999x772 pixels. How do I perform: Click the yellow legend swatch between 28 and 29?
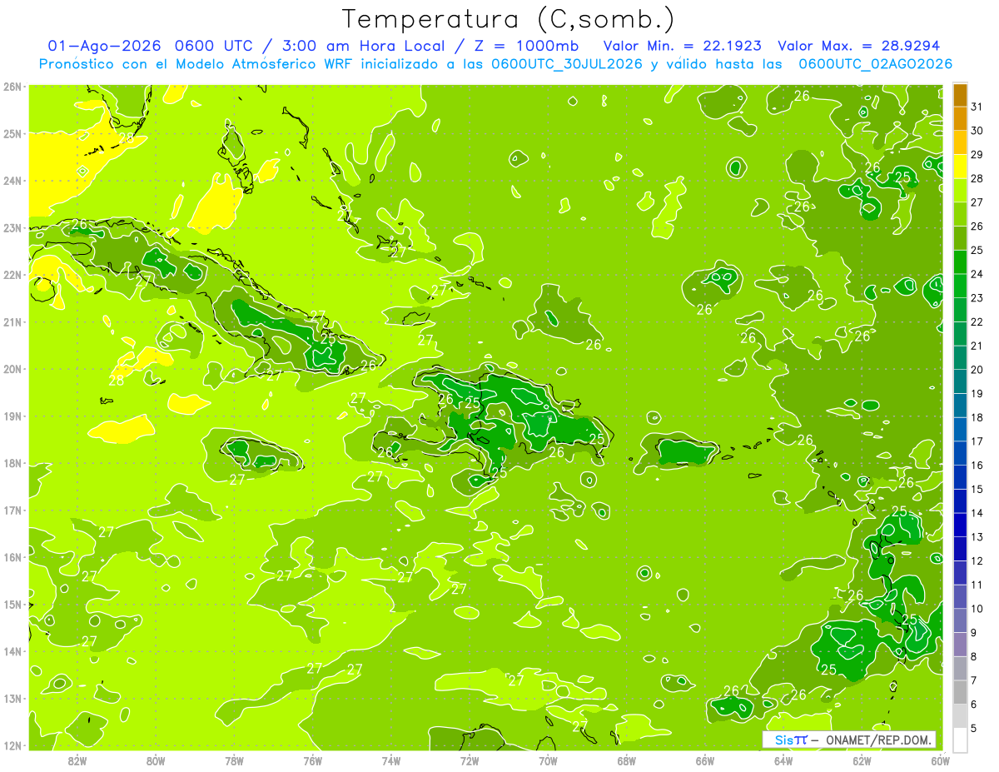pyautogui.click(x=960, y=167)
